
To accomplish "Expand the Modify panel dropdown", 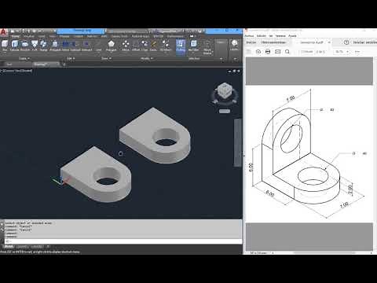I will pyautogui.click(x=146, y=58).
